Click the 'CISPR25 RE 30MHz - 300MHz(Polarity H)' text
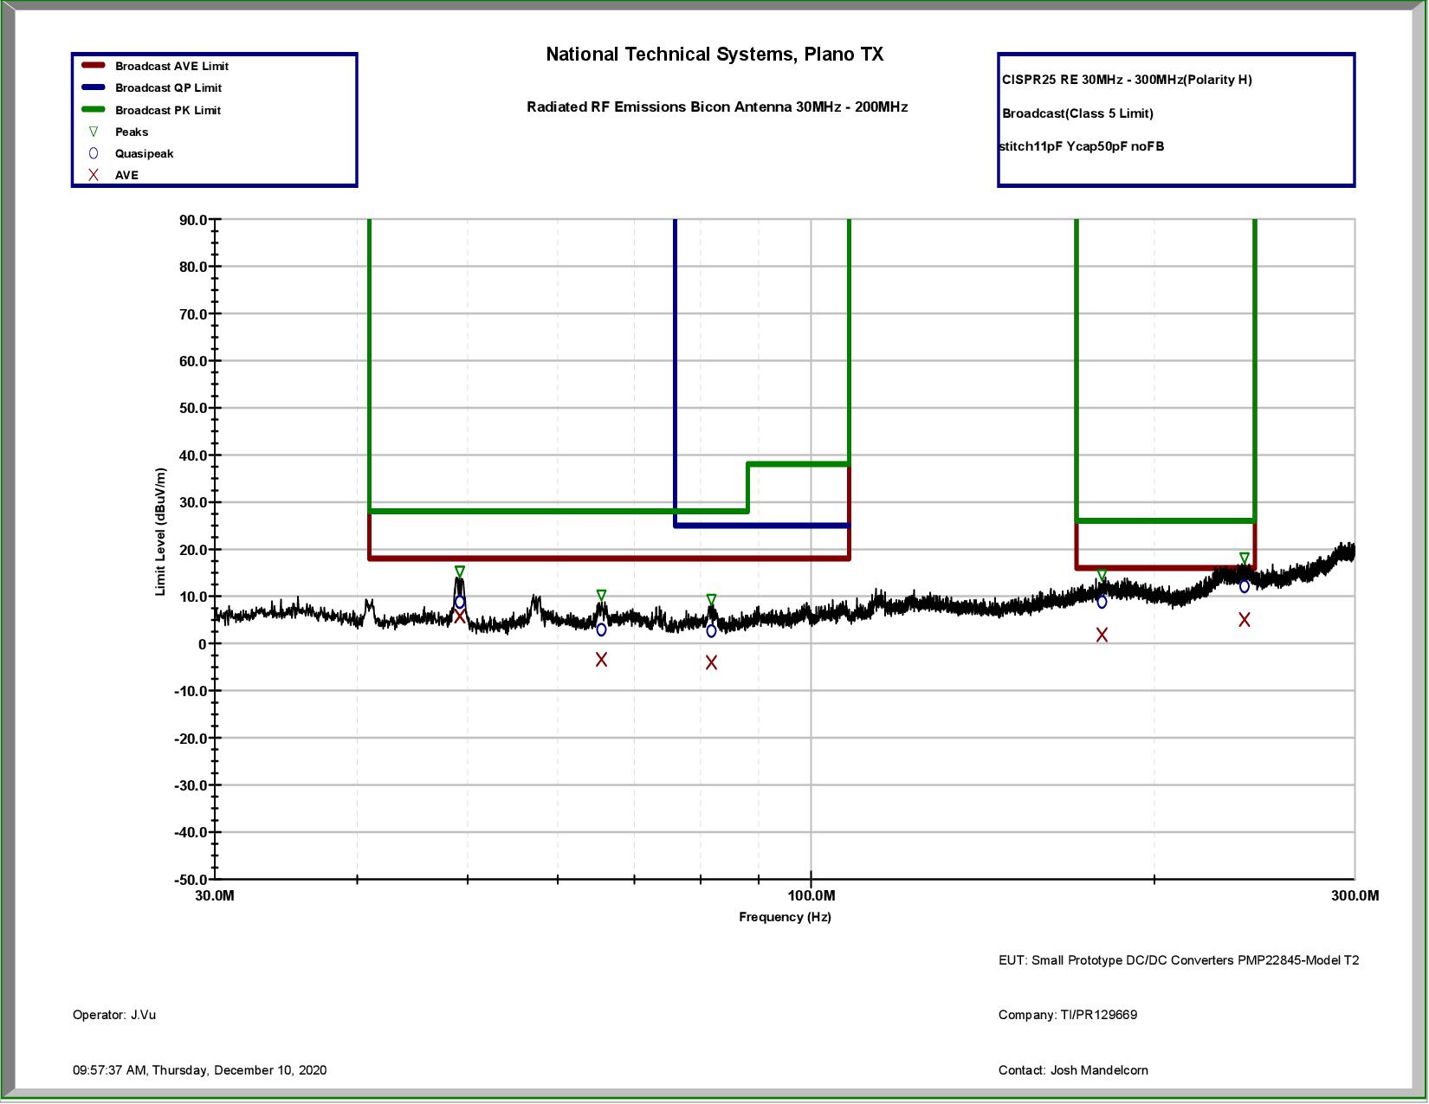Viewport: 1429px width, 1104px height. [x=1127, y=80]
